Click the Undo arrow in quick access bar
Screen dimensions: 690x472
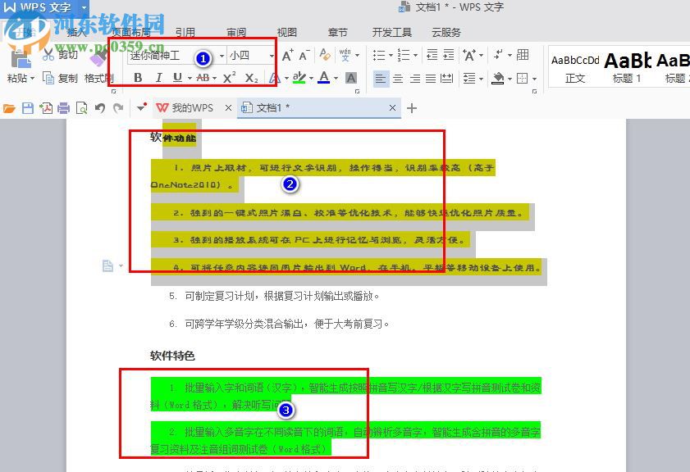[x=99, y=107]
